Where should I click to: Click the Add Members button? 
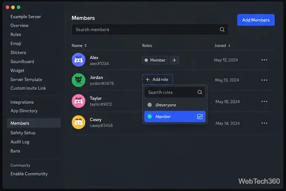click(256, 20)
